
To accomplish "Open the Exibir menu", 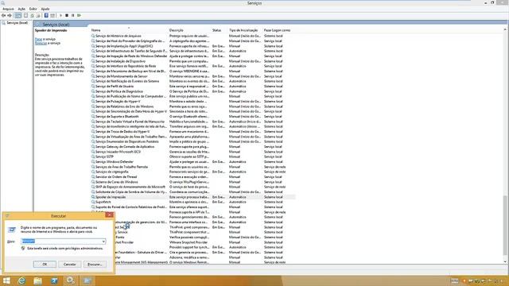I will [33, 9].
